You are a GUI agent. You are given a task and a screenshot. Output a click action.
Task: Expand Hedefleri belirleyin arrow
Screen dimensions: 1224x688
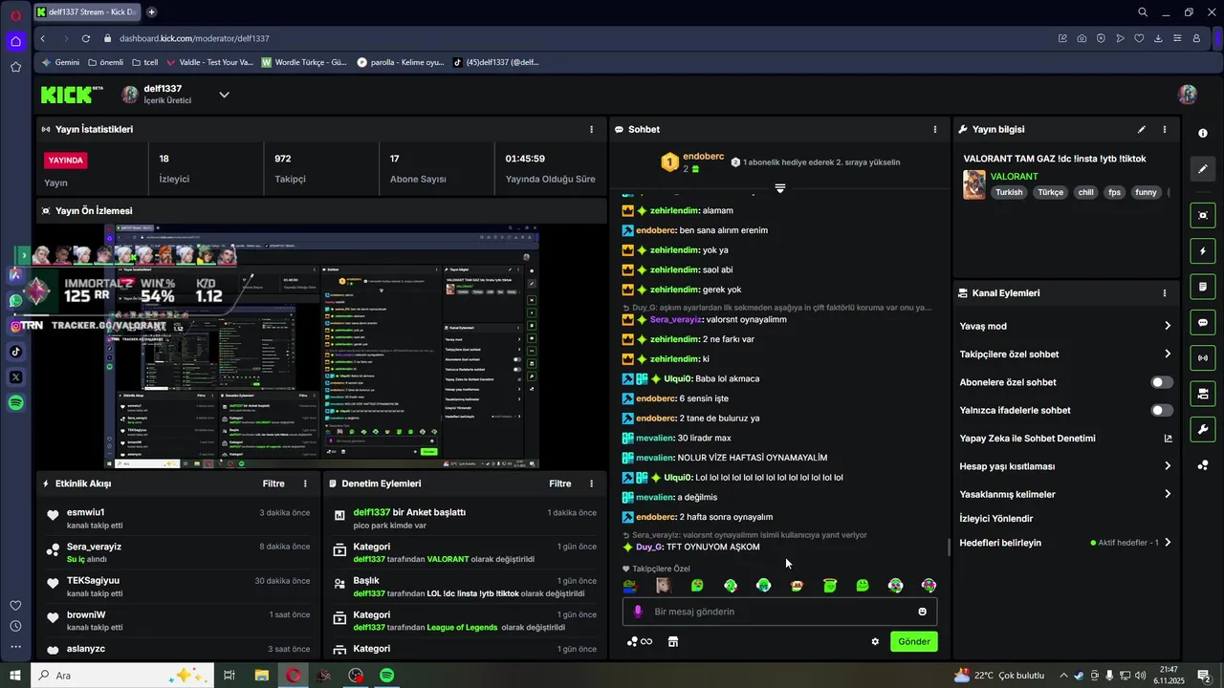pos(1168,543)
